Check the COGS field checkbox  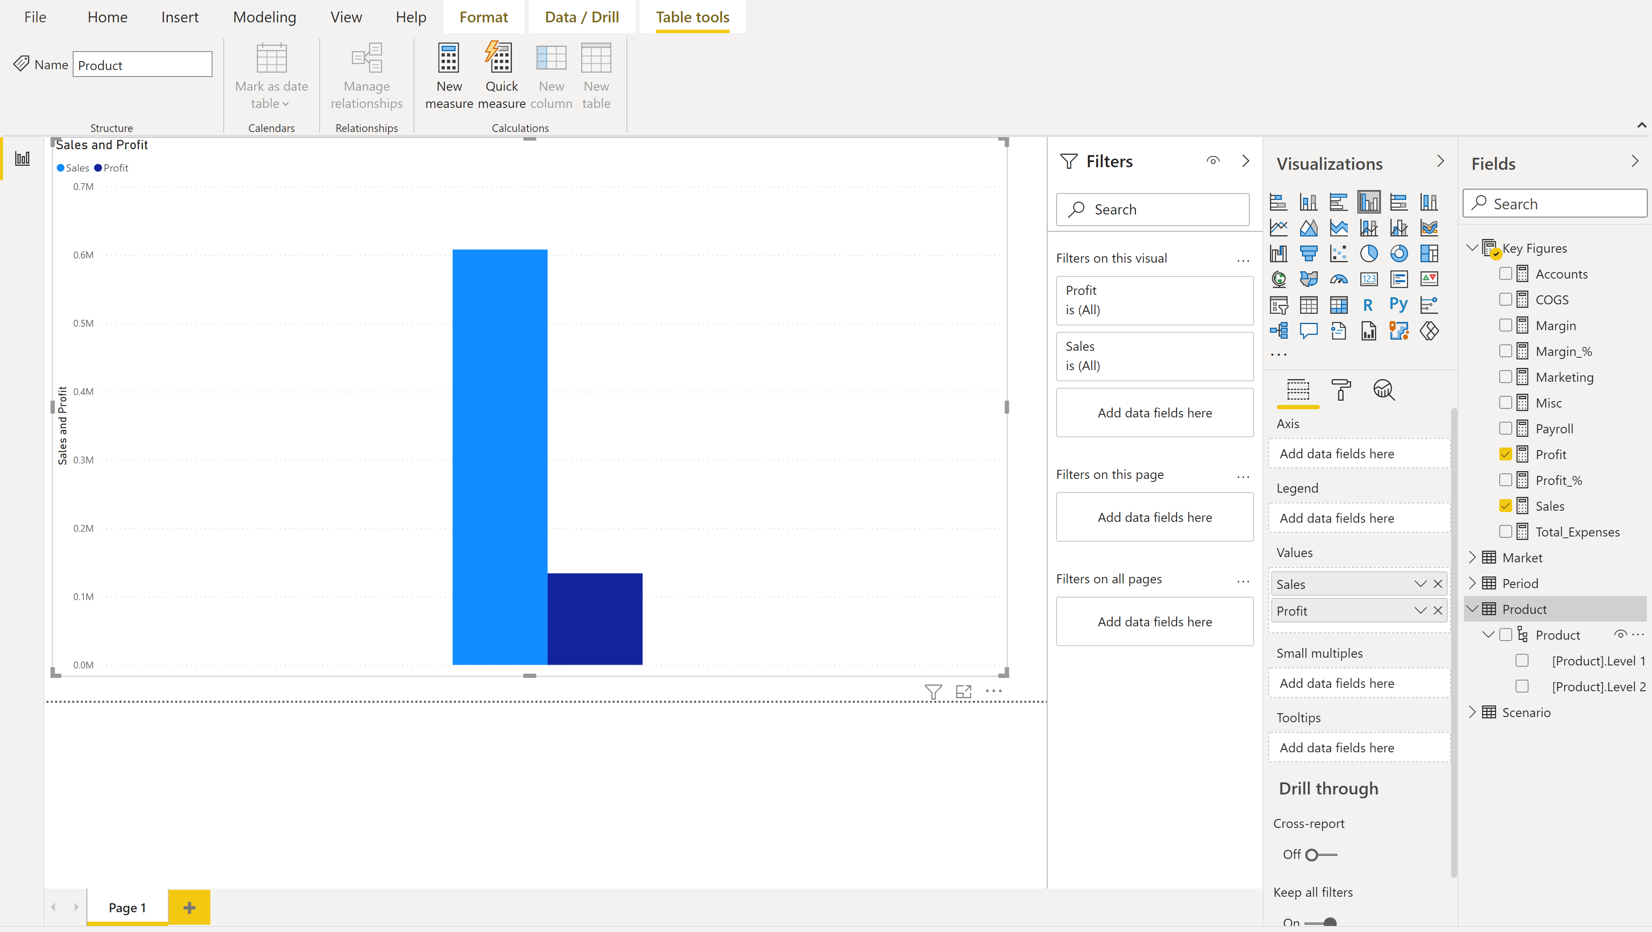(1505, 299)
